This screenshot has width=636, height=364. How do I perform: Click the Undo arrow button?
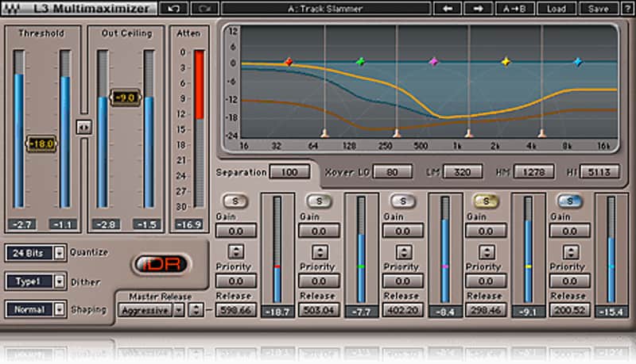pyautogui.click(x=173, y=9)
